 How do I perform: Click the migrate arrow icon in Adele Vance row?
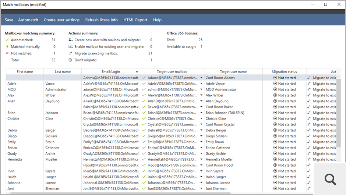point(309,84)
